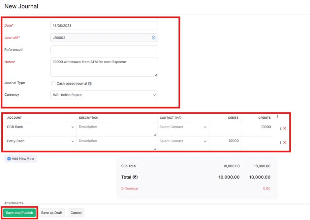Click the Date field showing 15/06/2025
The height and width of the screenshot is (220, 310).
click(x=104, y=26)
